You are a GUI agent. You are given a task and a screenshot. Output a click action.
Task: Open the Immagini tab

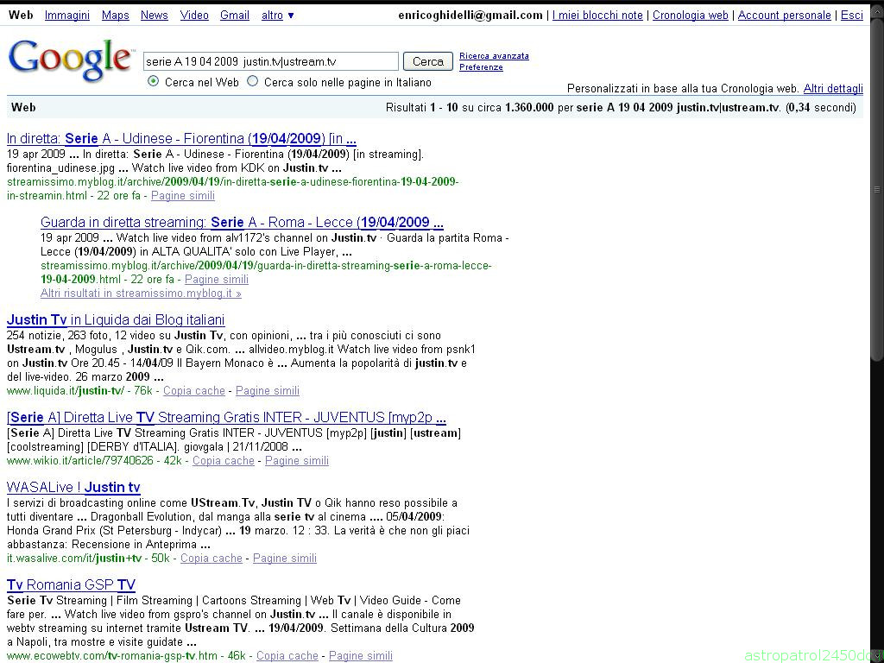click(x=67, y=16)
